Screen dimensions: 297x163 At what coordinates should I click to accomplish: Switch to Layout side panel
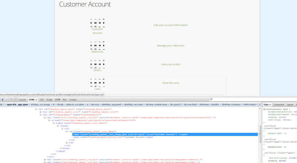tap(290, 104)
